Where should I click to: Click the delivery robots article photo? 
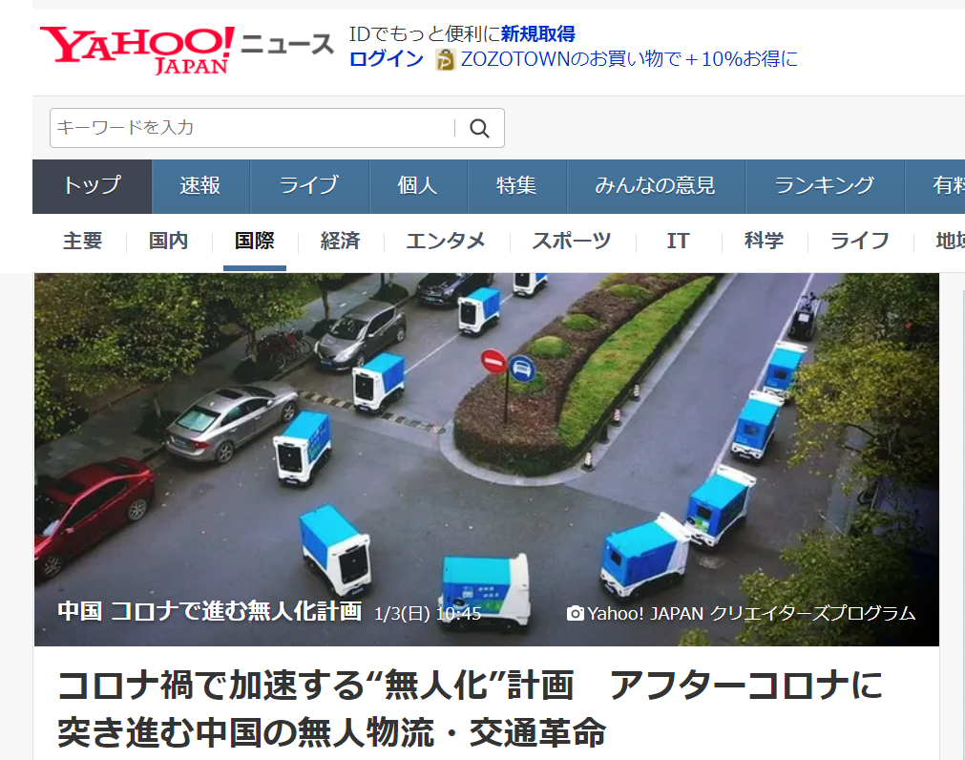pos(486,459)
